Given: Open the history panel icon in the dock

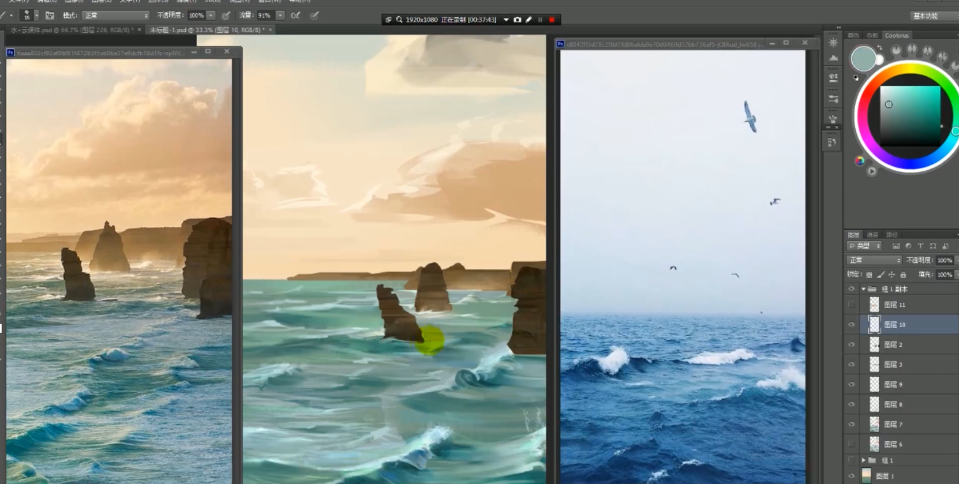Looking at the screenshot, I should pyautogui.click(x=832, y=142).
